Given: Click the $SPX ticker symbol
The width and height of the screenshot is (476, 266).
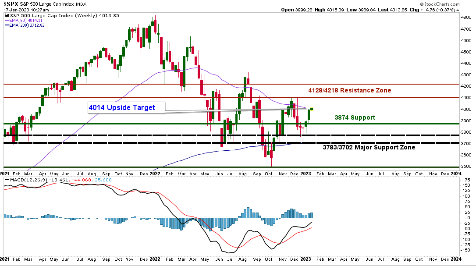Looking at the screenshot, I should tap(11, 4).
